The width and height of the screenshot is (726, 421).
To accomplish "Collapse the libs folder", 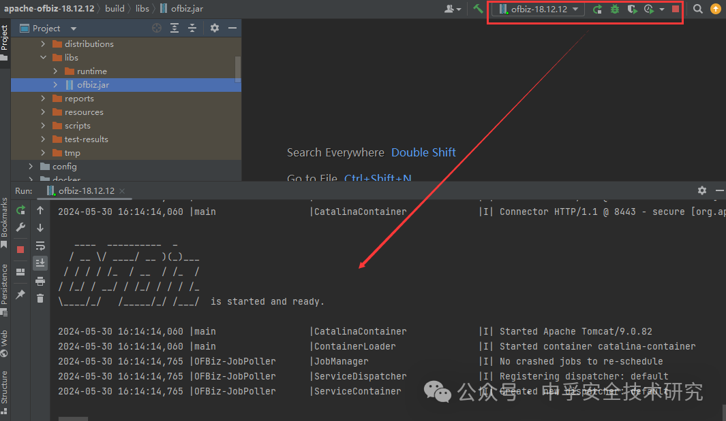I will tap(43, 57).
